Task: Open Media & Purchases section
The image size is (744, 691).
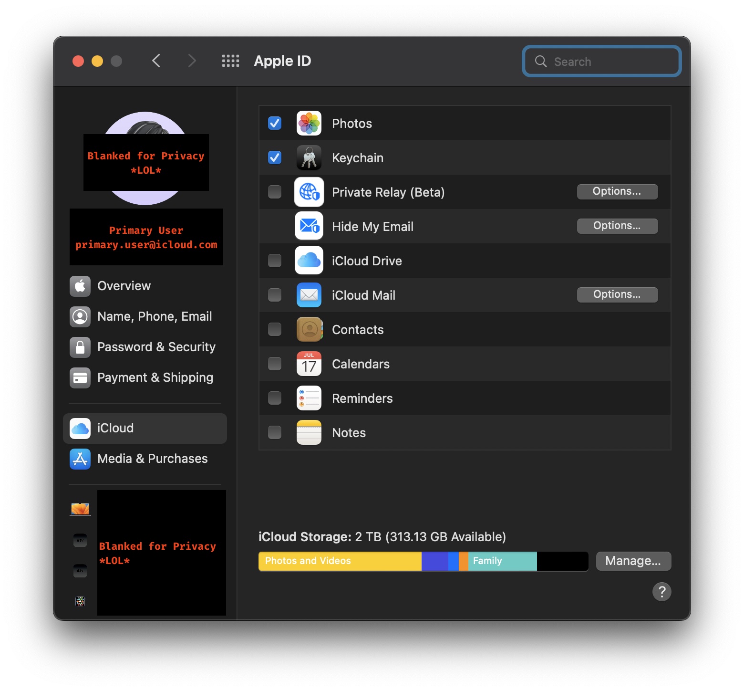Action: [x=145, y=459]
